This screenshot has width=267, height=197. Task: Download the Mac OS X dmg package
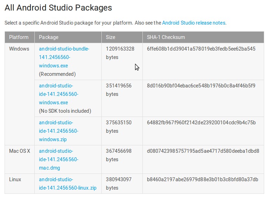pos(59,159)
